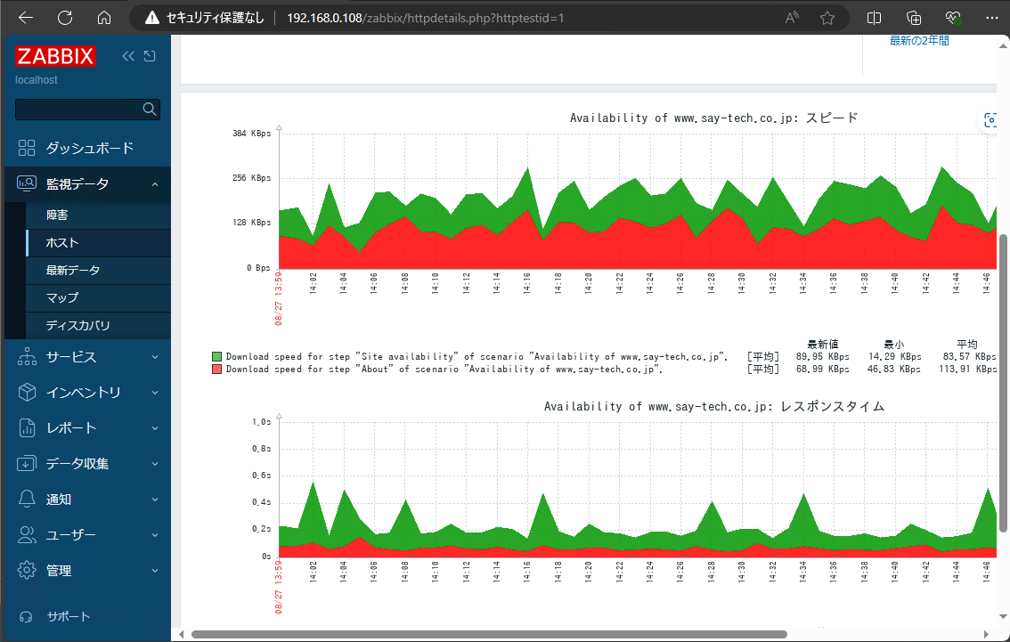1010x642 pixels.
Task: Collapse the sidebar with the double-chevron icon
Action: coord(127,55)
